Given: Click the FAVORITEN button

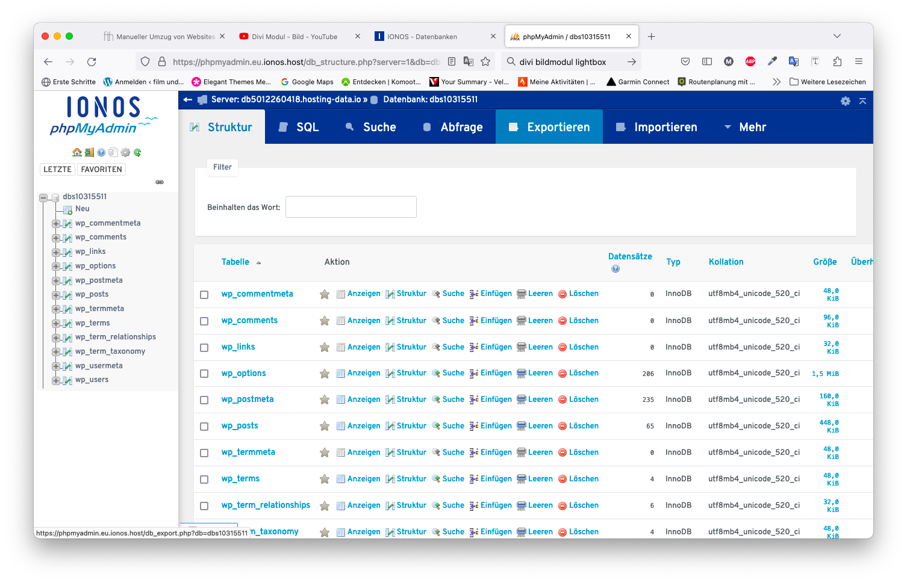Looking at the screenshot, I should [x=101, y=170].
